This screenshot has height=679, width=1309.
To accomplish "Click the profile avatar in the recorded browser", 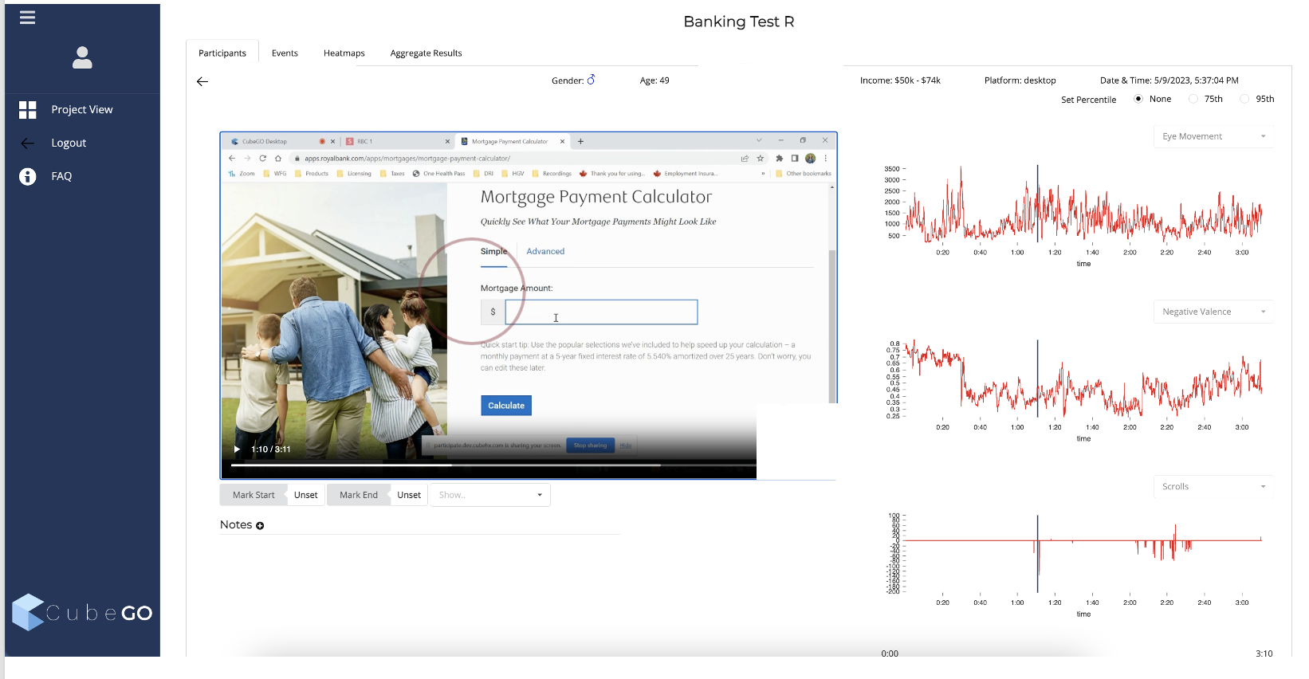I will pyautogui.click(x=810, y=159).
